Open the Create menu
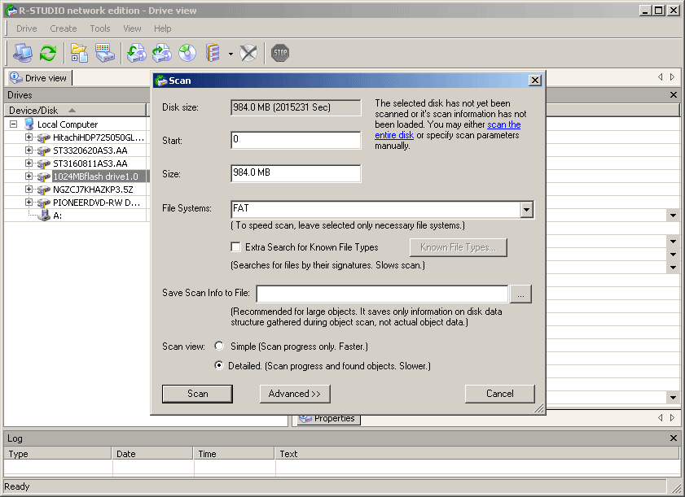Viewport: 685px width, 497px height. pos(64,28)
